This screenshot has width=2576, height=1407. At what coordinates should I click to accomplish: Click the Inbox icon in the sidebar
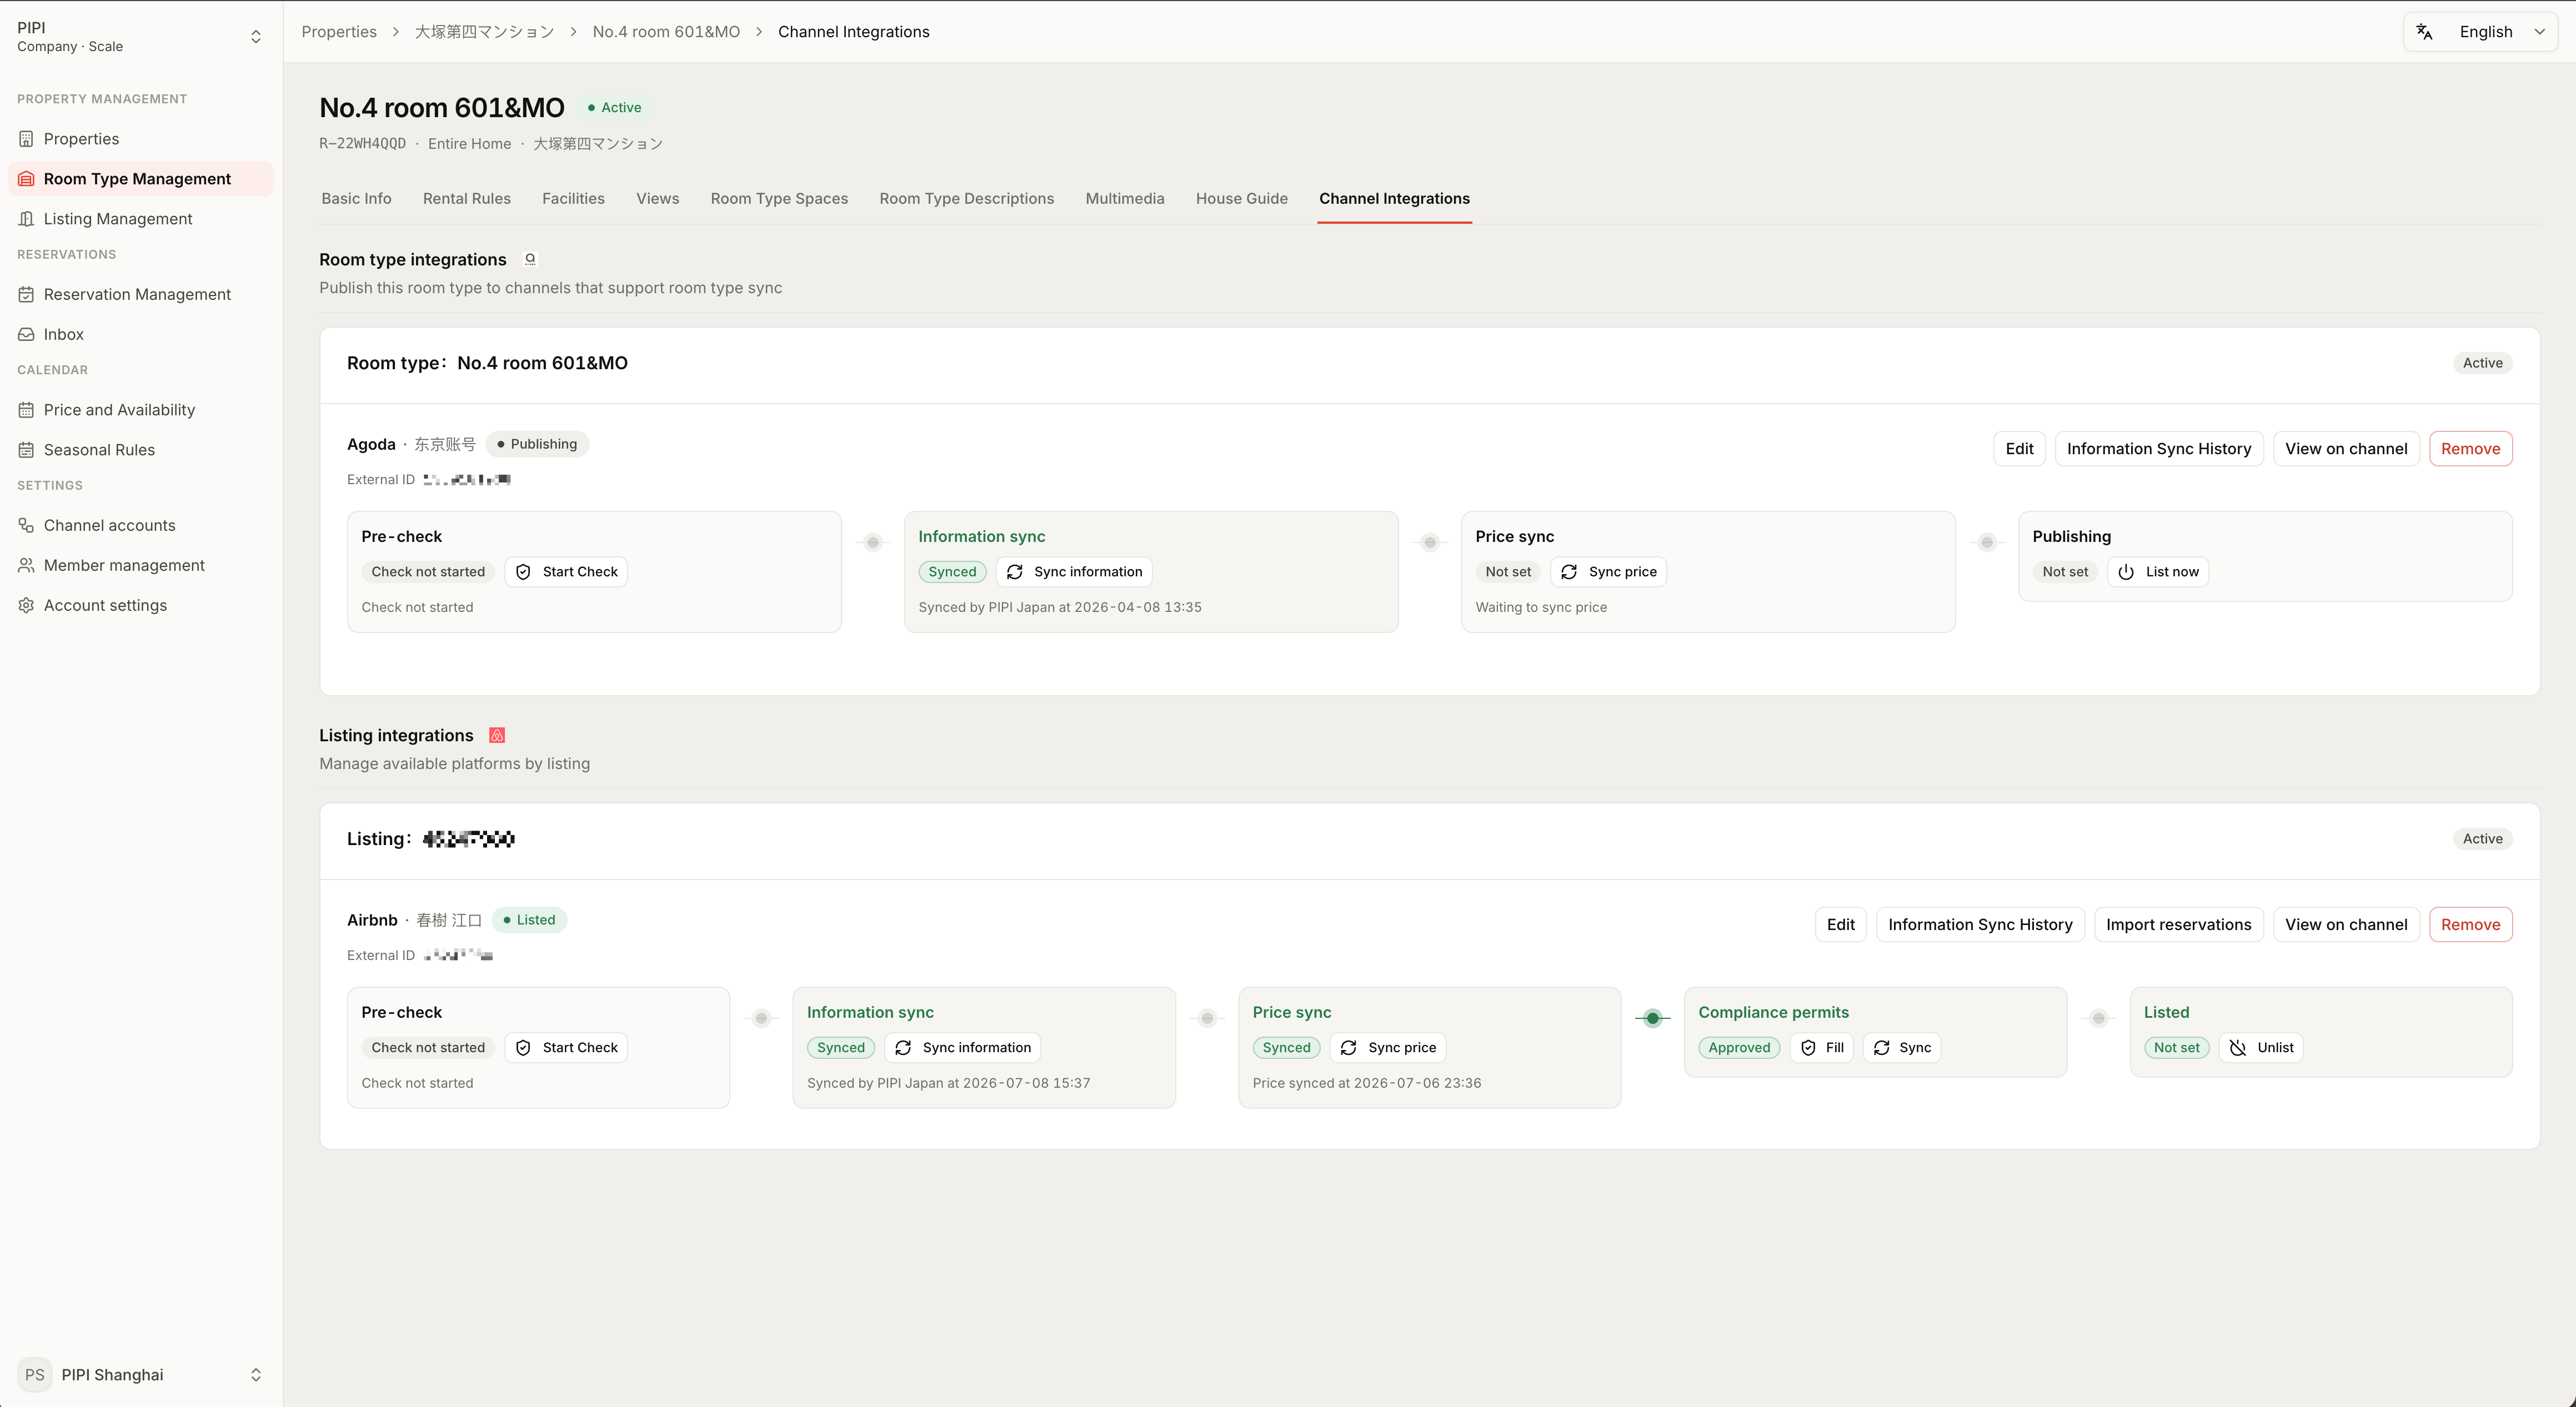pyautogui.click(x=26, y=334)
